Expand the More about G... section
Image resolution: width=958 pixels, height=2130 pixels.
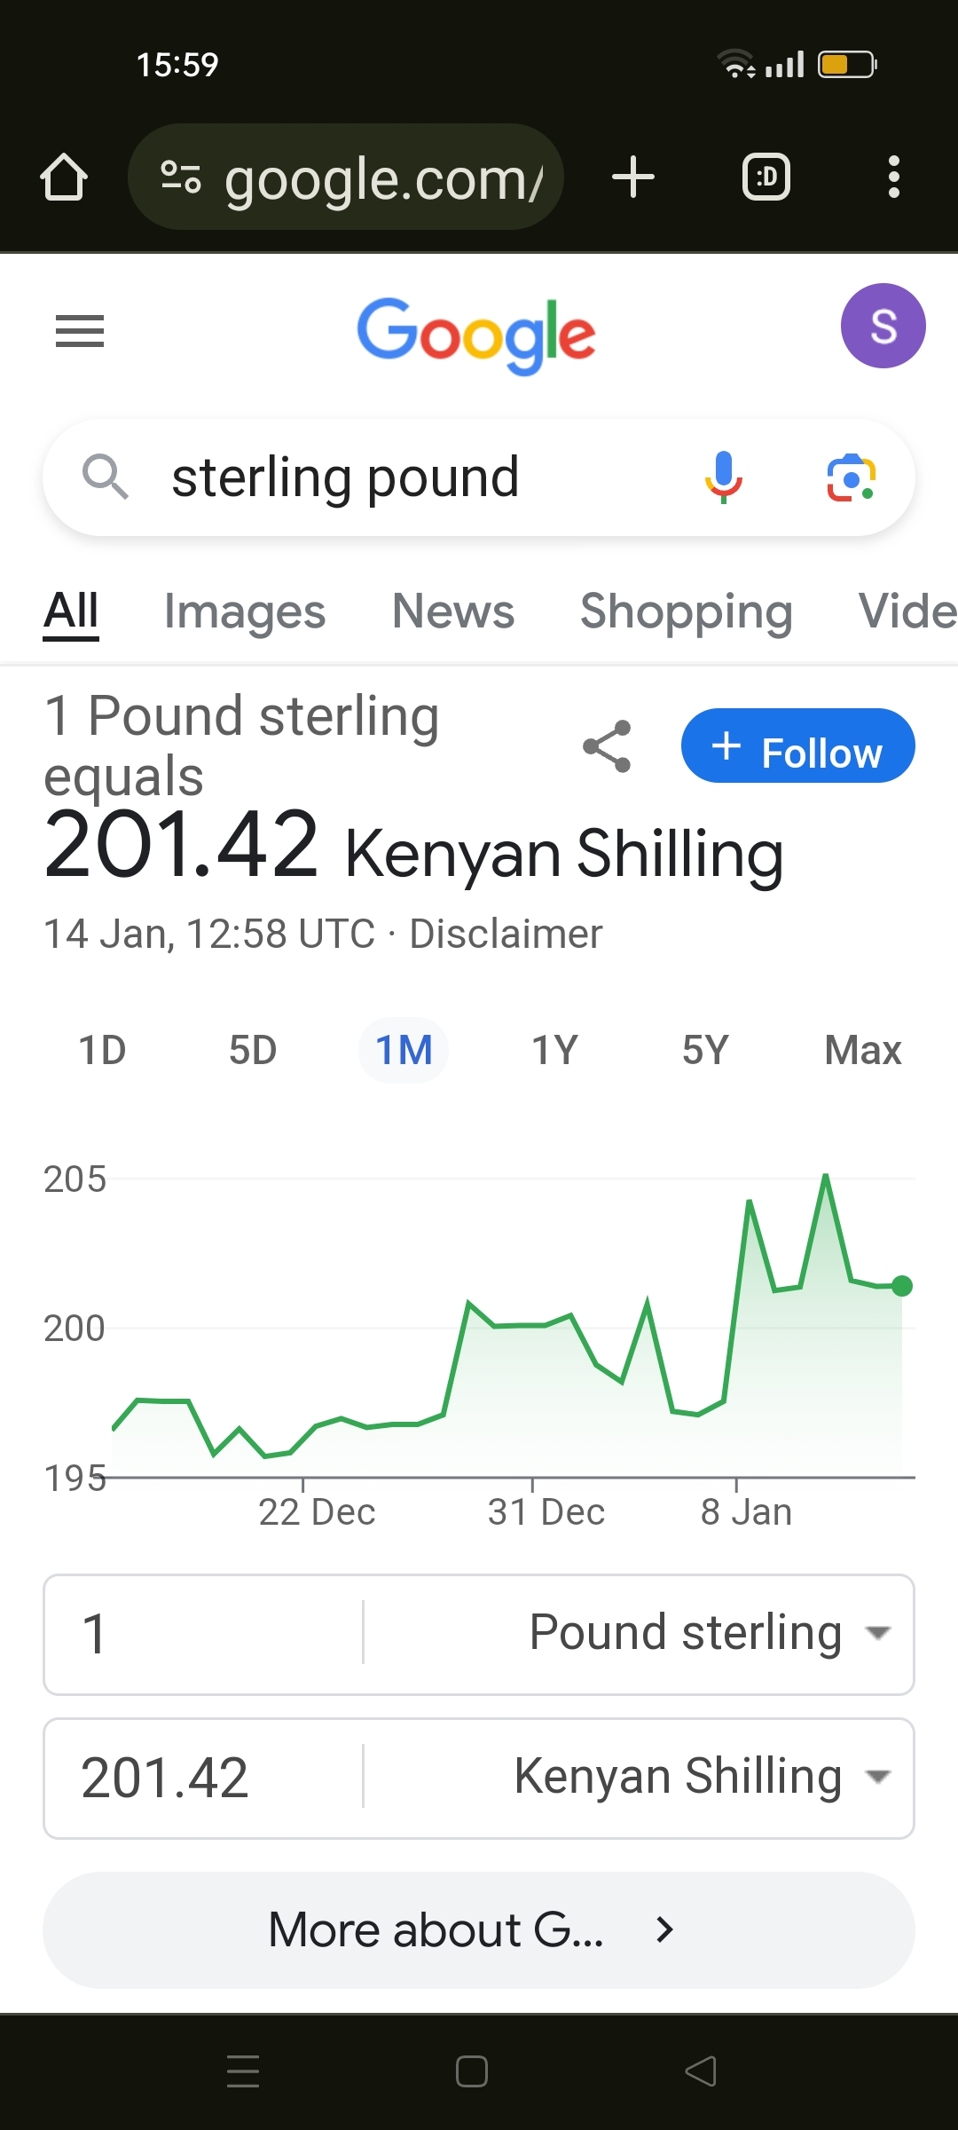[479, 1930]
